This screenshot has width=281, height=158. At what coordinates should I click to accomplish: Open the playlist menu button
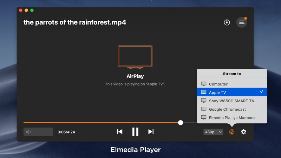pos(242,22)
